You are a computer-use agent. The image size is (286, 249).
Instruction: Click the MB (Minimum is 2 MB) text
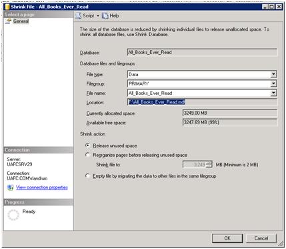(x=237, y=165)
